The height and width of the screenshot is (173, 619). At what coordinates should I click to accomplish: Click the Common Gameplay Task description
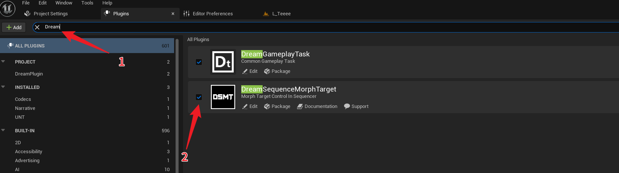[268, 61]
